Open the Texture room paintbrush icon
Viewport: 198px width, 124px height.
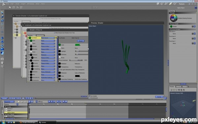tap(171, 4)
